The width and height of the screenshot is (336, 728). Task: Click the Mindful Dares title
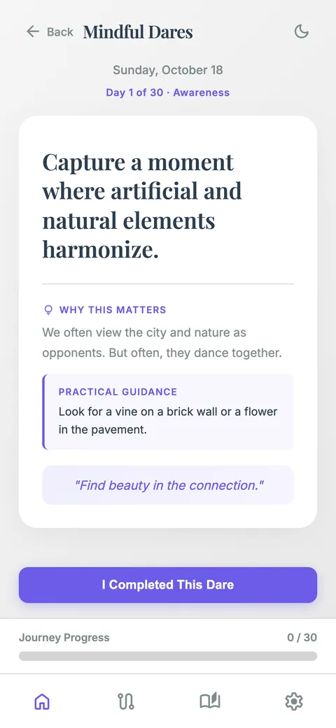click(138, 32)
